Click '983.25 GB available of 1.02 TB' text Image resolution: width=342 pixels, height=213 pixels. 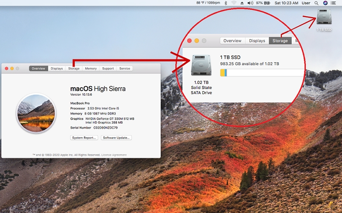click(x=249, y=64)
